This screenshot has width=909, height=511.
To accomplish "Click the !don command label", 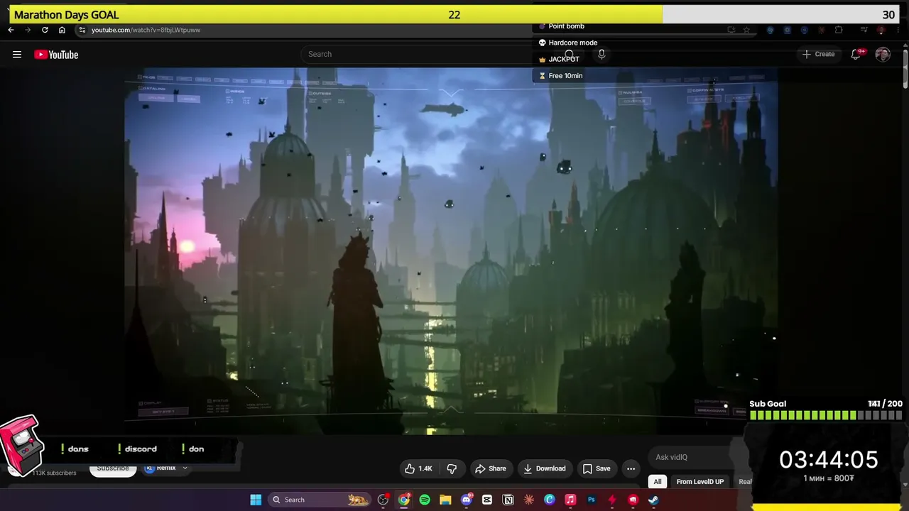I will (x=192, y=449).
